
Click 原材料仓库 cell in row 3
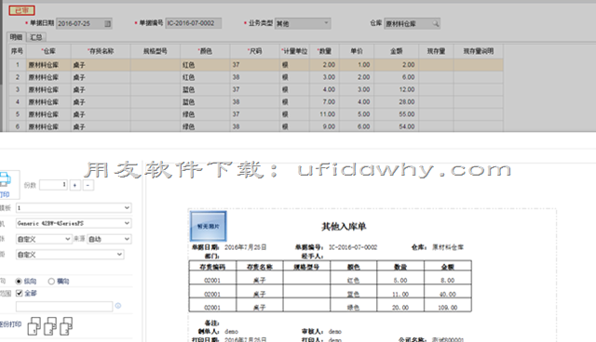48,89
